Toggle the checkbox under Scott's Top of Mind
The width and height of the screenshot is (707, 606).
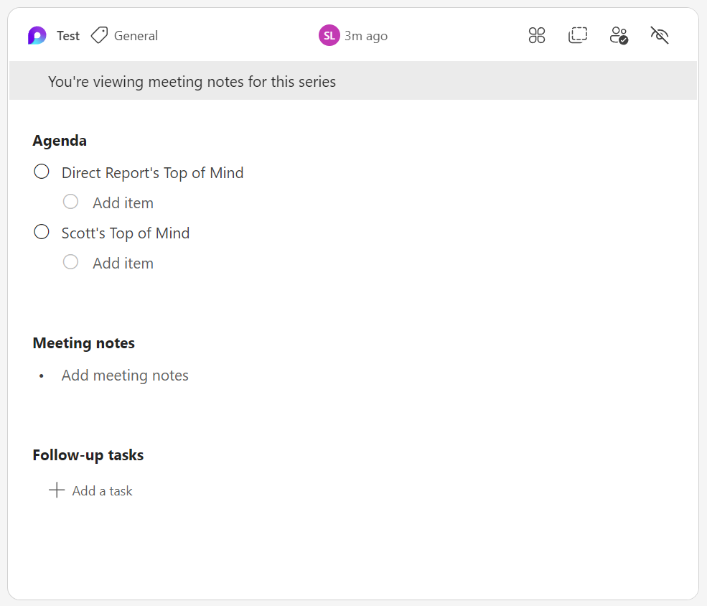[x=70, y=262]
